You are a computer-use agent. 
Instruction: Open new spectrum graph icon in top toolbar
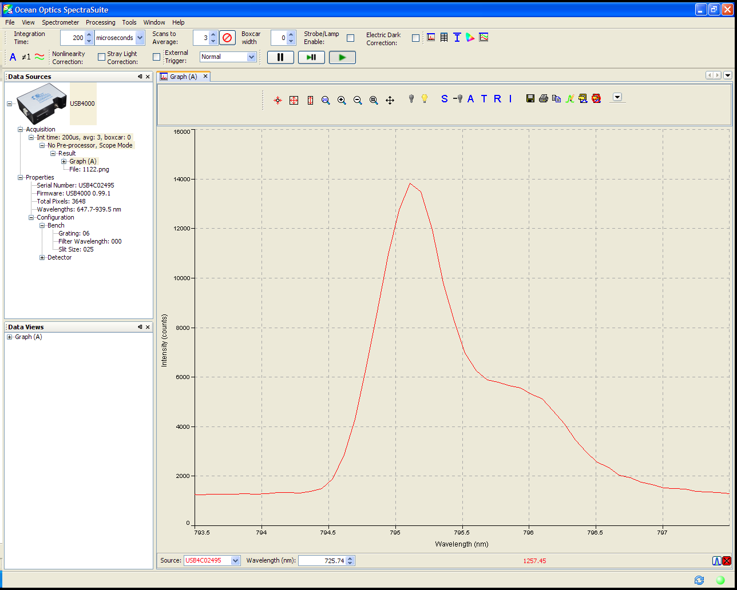[x=431, y=37]
